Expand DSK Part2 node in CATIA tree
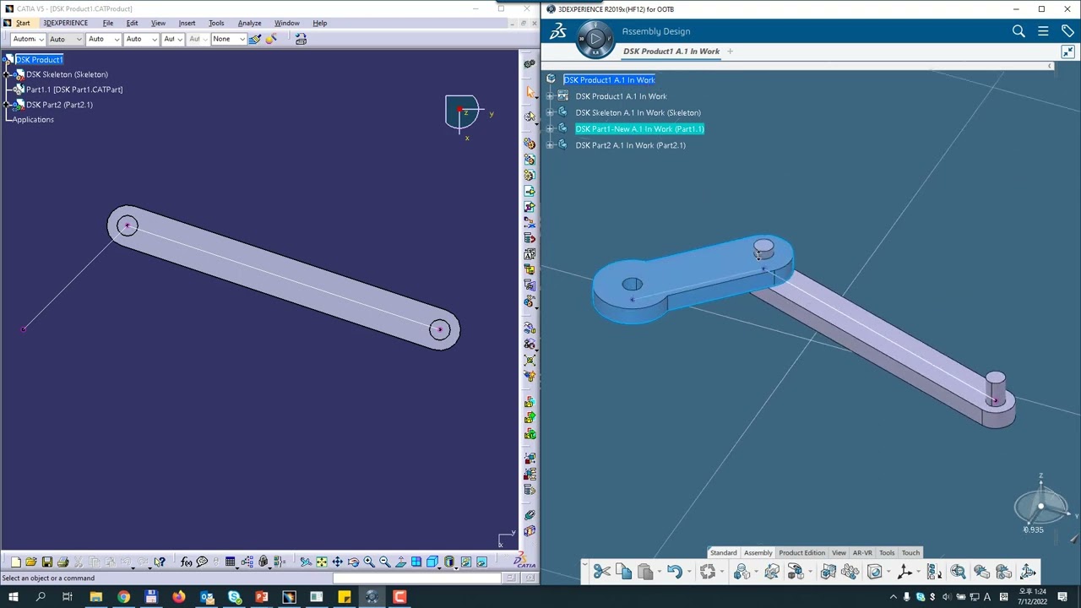1081x608 pixels. (x=8, y=105)
